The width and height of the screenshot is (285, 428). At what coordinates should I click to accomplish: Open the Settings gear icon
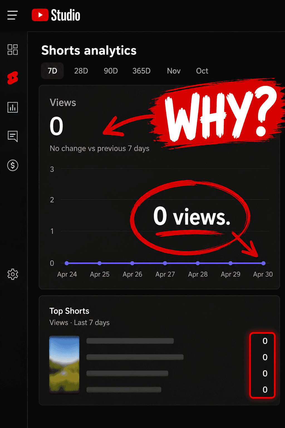pos(13,274)
